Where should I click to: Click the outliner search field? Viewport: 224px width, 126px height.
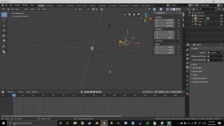tap(207, 9)
